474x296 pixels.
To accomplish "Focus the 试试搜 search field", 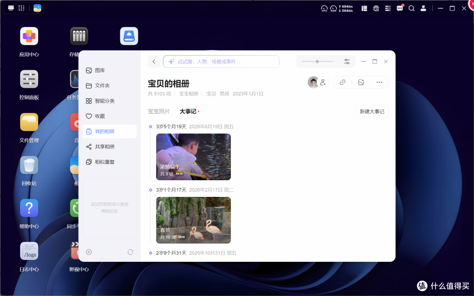I will pyautogui.click(x=221, y=62).
